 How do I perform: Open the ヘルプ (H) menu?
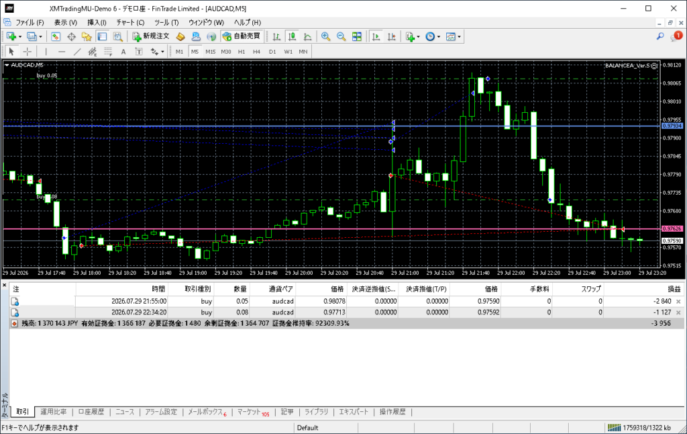247,22
